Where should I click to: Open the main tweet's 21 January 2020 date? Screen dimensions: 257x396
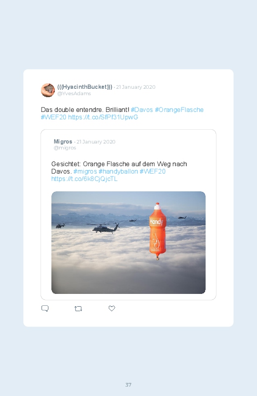pos(136,87)
